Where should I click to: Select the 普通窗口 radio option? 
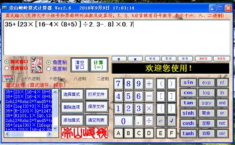(16, 68)
